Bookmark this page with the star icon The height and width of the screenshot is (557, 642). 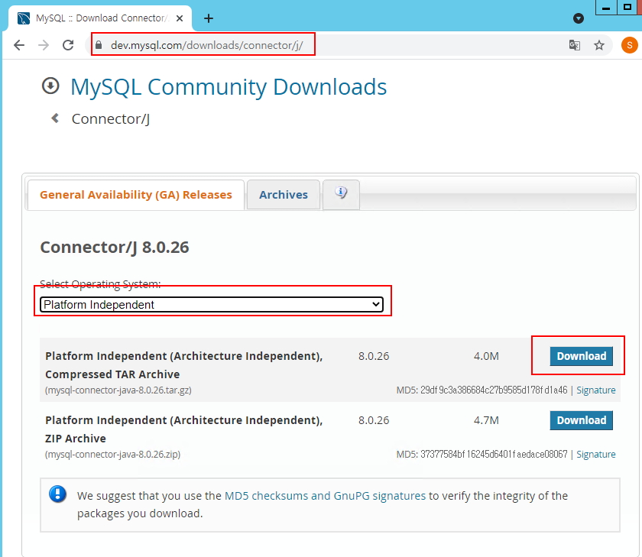599,45
